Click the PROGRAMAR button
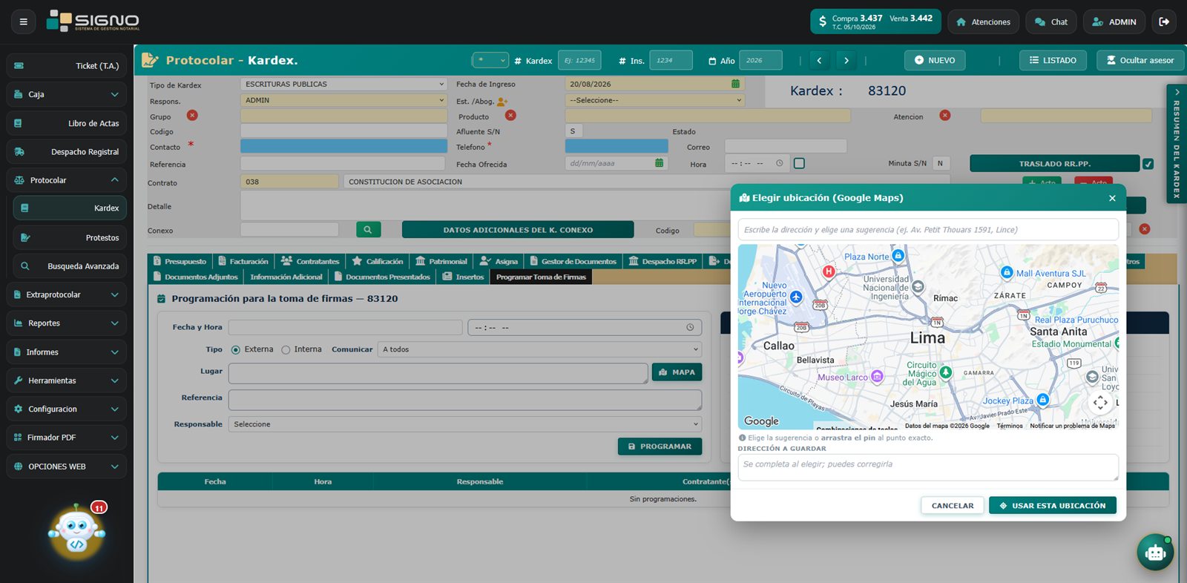The image size is (1187, 583). 660,447
